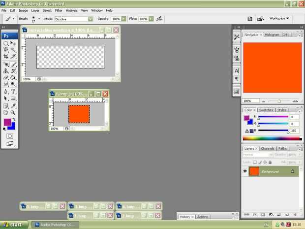The width and height of the screenshot is (305, 229).
Task: Swap foreground and background colors
Action: [14, 119]
